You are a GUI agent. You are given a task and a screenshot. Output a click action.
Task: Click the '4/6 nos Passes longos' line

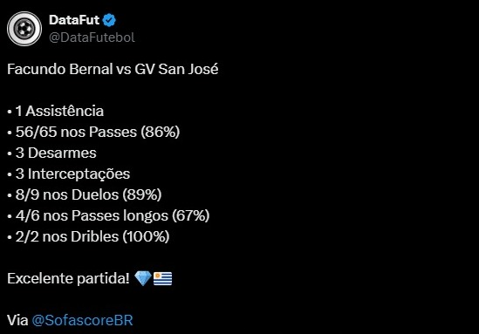[x=108, y=215]
